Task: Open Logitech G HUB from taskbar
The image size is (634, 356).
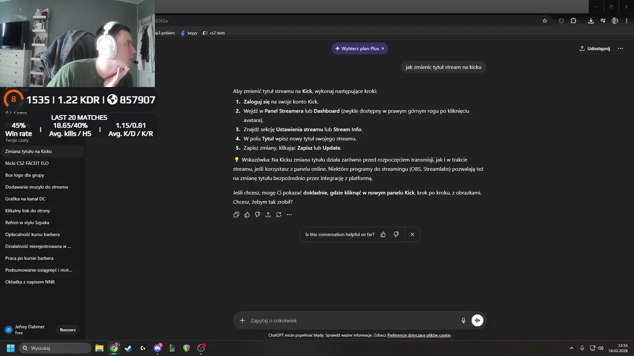Action: pos(143,348)
